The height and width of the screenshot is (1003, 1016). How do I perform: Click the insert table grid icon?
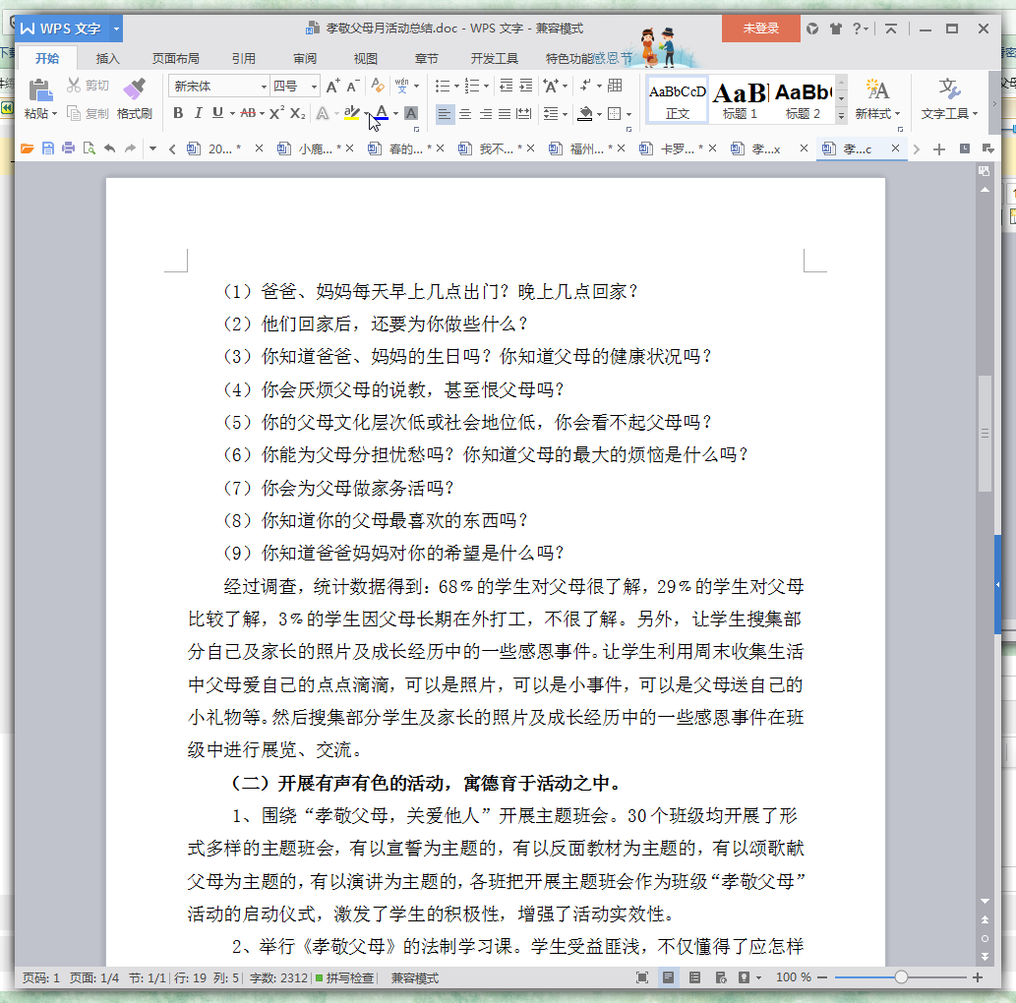pyautogui.click(x=615, y=86)
